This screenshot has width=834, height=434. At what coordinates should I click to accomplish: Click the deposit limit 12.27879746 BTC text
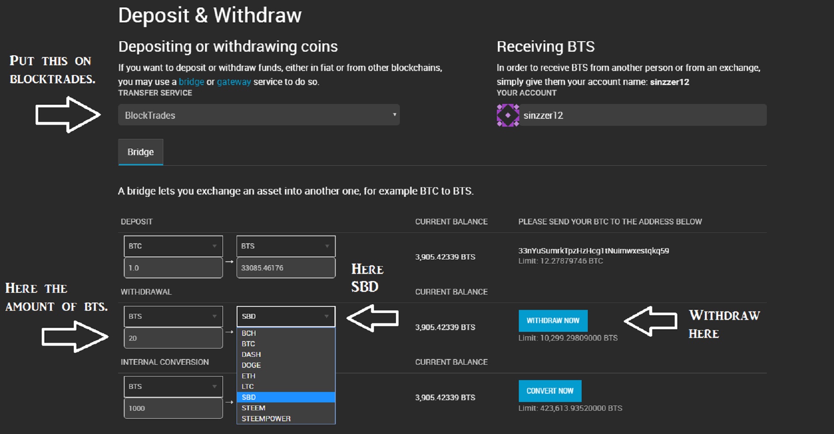tap(561, 261)
